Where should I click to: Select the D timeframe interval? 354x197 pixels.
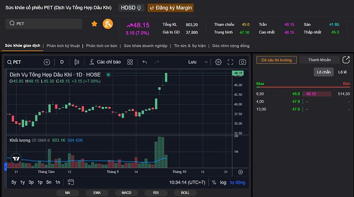pyautogui.click(x=62, y=62)
